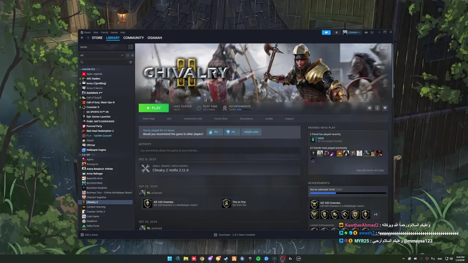Click the green PLAY button
Image resolution: width=468 pixels, height=263 pixels.
[x=154, y=108]
